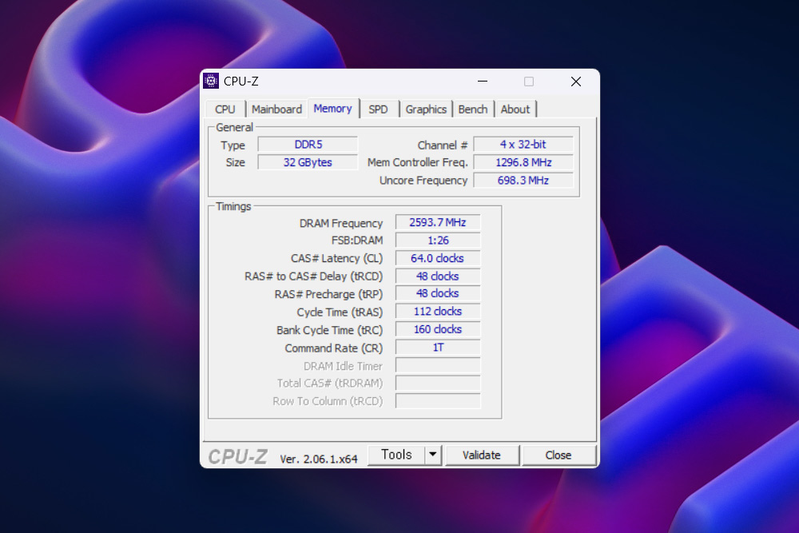This screenshot has width=799, height=533.
Task: Click the 698.3 MHz uncore frequency value
Action: tap(523, 181)
